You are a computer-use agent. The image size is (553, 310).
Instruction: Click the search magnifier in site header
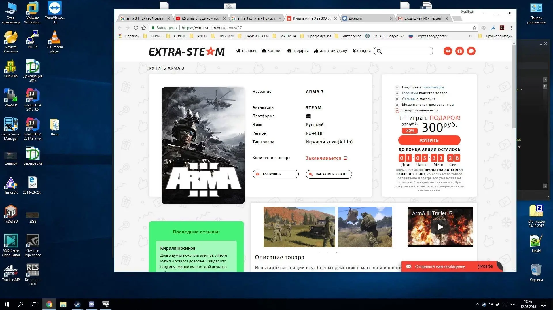[379, 51]
